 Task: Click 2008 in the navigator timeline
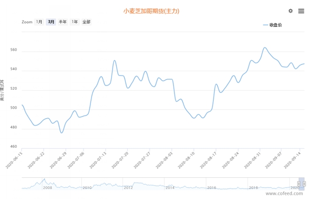tap(48, 187)
